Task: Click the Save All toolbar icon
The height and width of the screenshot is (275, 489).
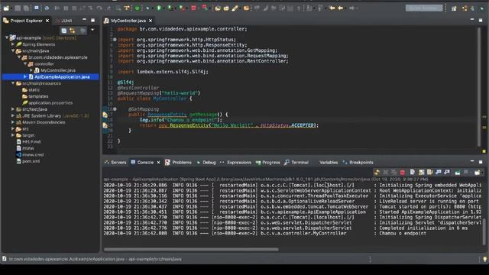Action: point(26,8)
